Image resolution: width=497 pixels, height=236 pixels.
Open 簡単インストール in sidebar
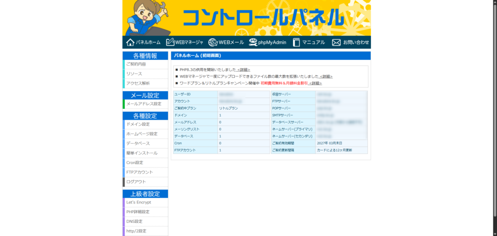coord(146,153)
